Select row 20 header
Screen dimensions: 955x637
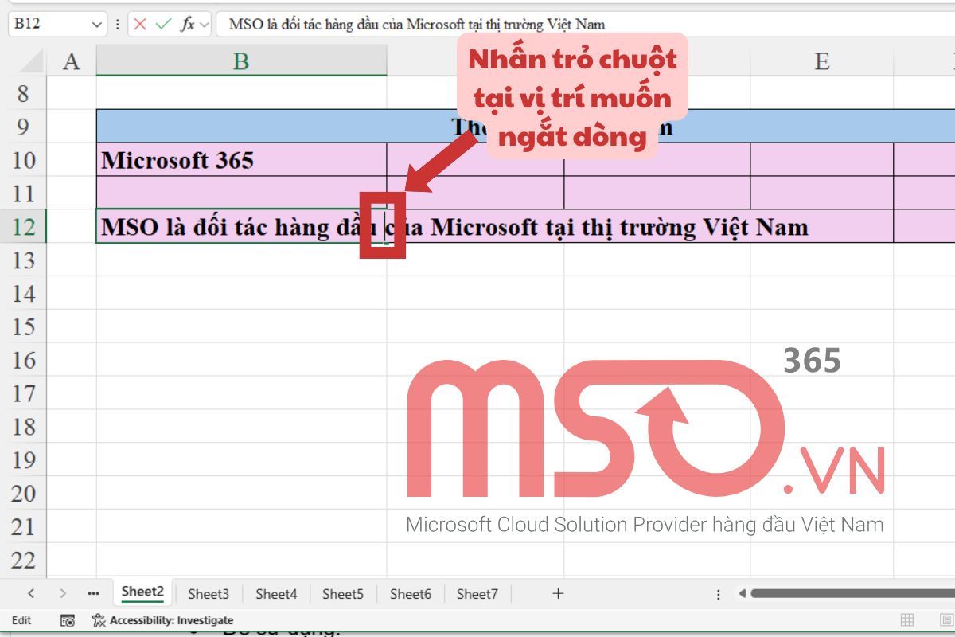click(x=23, y=494)
